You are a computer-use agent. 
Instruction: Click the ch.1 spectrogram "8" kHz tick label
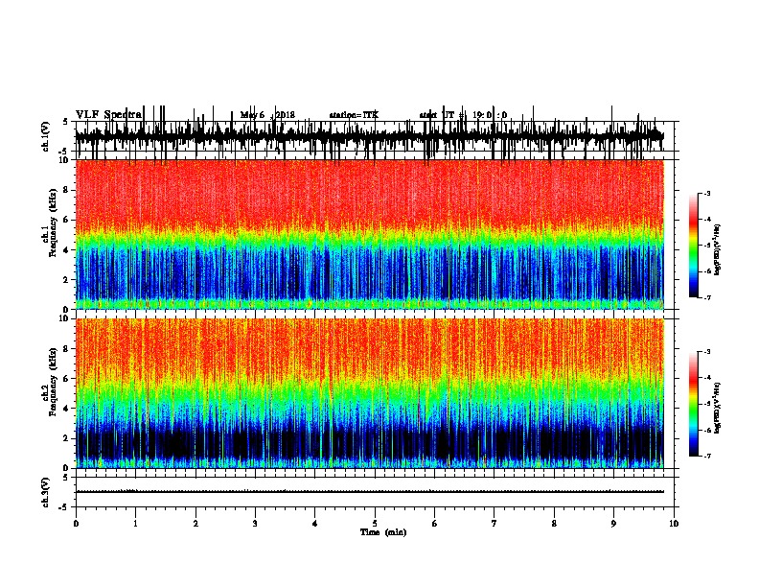point(67,190)
